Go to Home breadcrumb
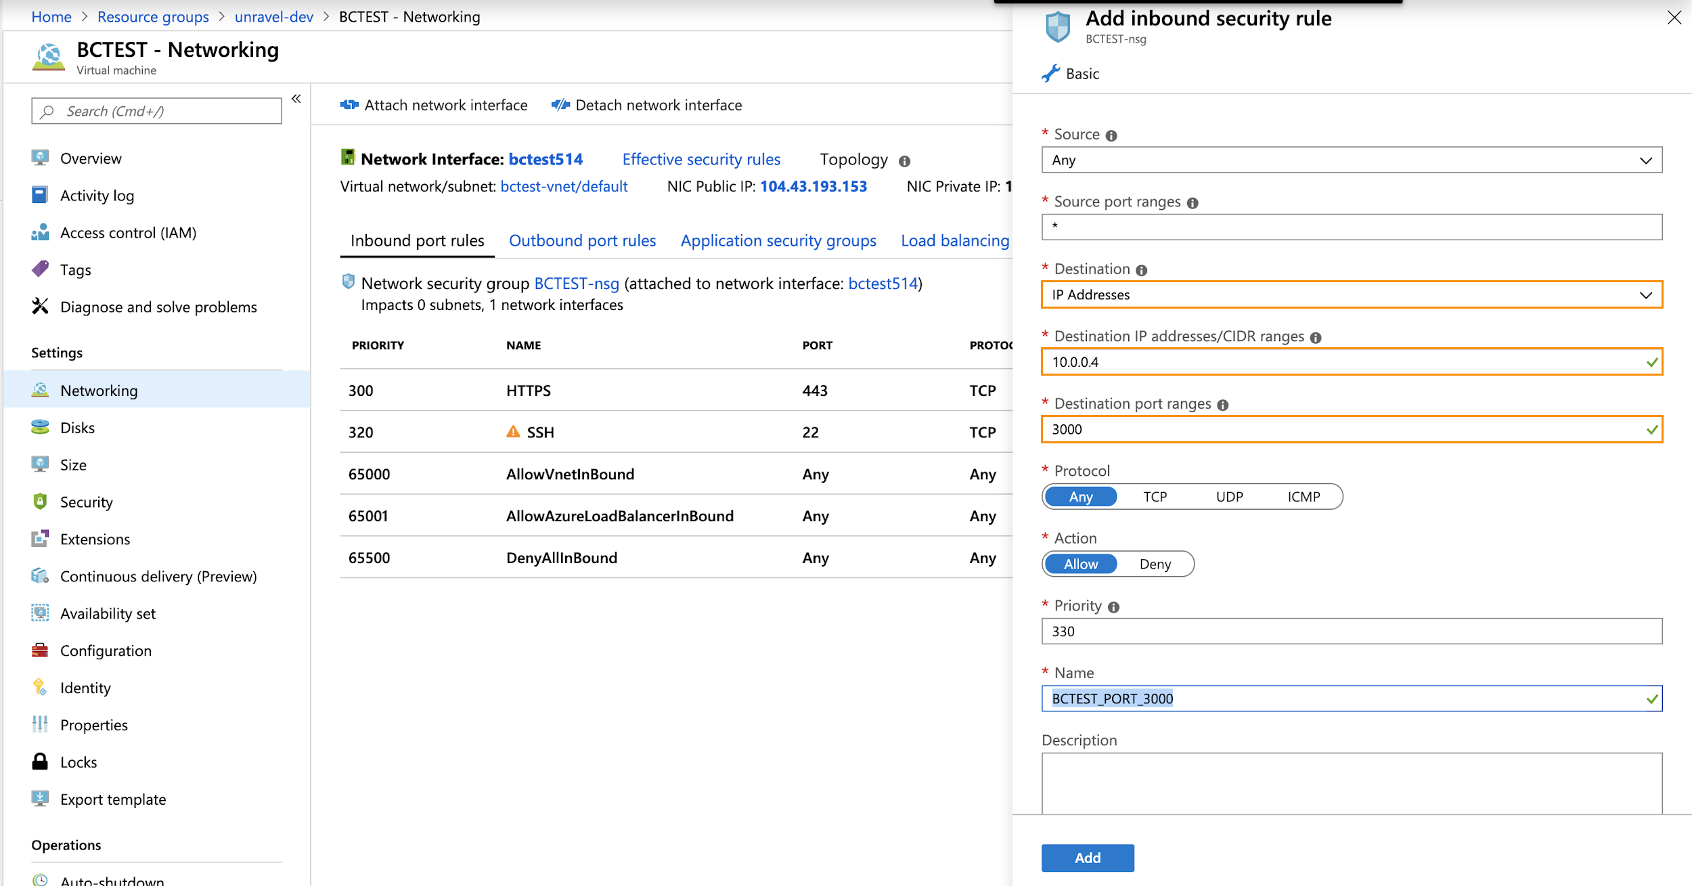 click(51, 17)
